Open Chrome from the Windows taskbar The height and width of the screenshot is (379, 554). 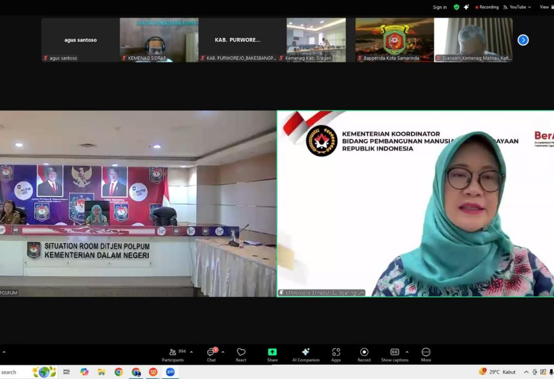tap(118, 372)
